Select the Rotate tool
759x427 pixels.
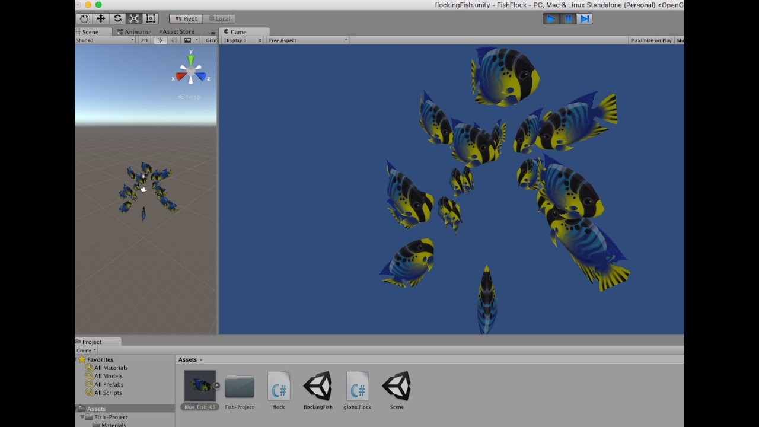coord(117,18)
